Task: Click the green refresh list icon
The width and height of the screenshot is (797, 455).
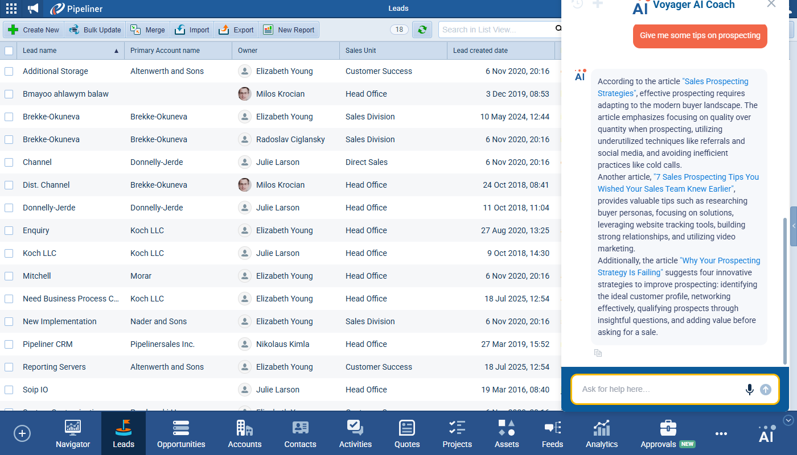Action: click(422, 30)
